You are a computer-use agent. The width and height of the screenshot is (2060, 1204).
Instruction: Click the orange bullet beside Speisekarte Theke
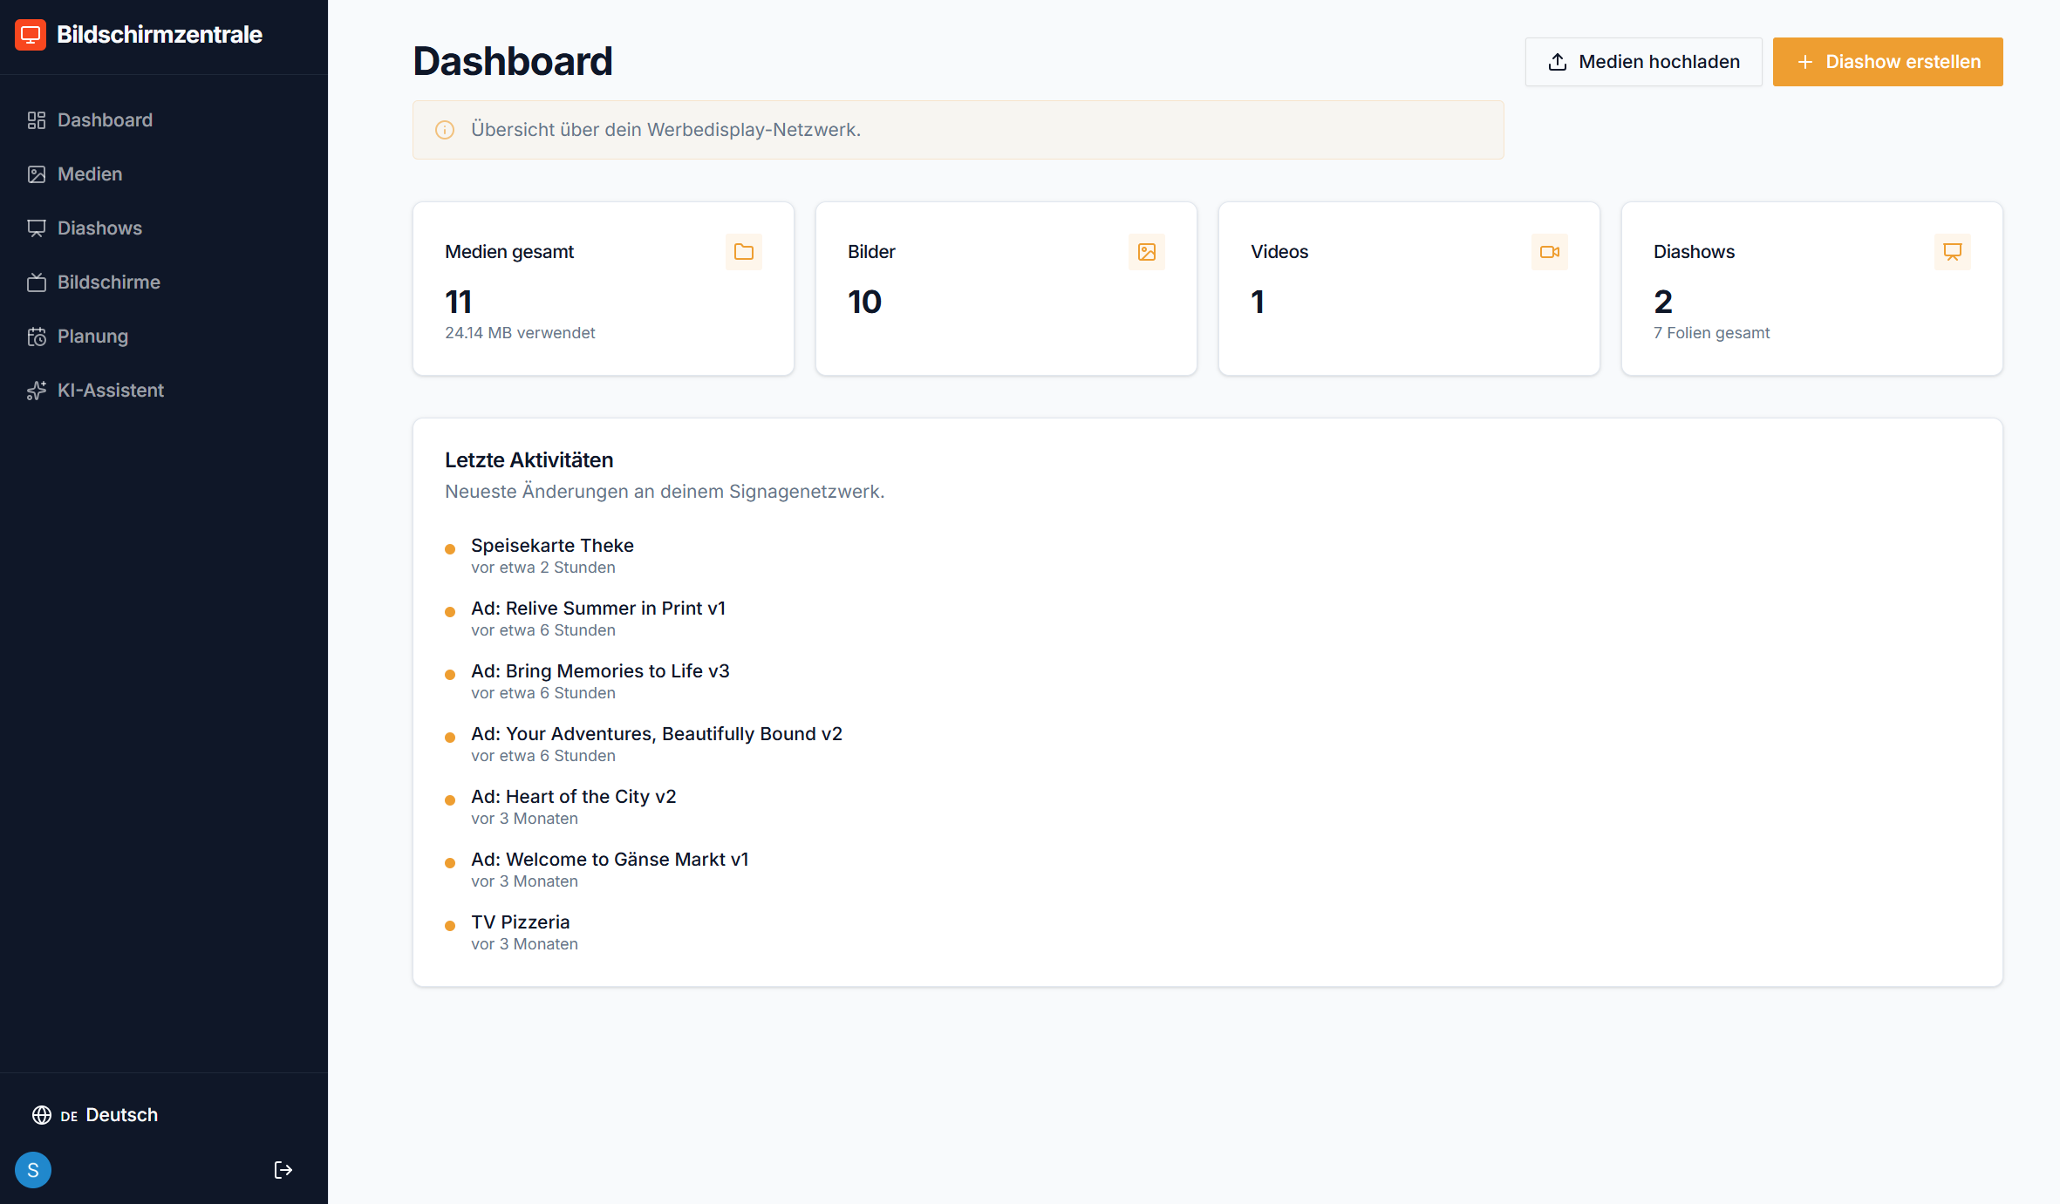click(450, 549)
